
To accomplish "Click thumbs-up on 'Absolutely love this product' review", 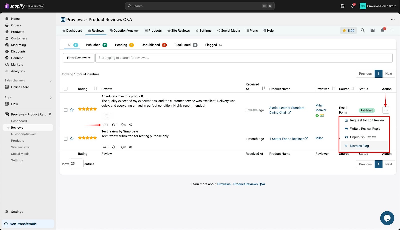I will pyautogui.click(x=115, y=125).
